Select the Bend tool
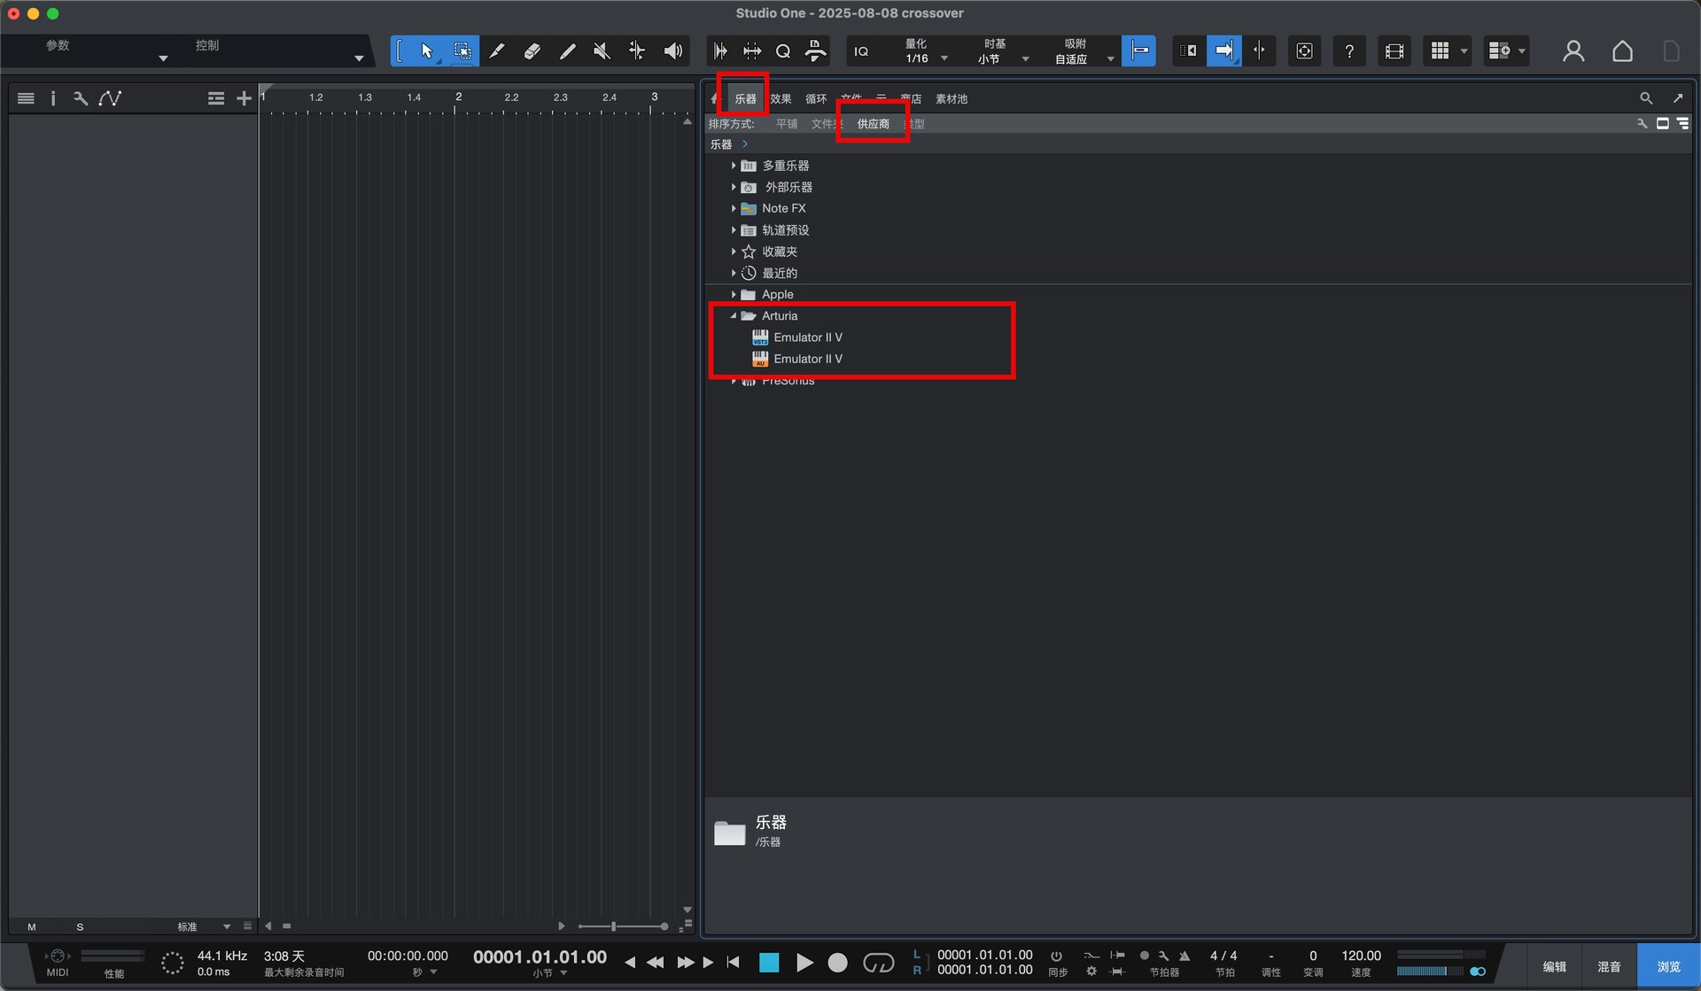The width and height of the screenshot is (1701, 991). [x=637, y=50]
